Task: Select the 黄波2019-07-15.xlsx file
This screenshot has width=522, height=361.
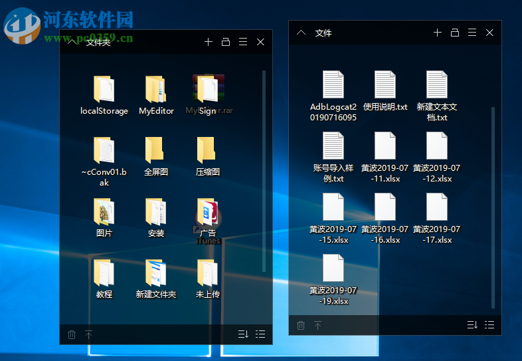Action: (x=333, y=219)
